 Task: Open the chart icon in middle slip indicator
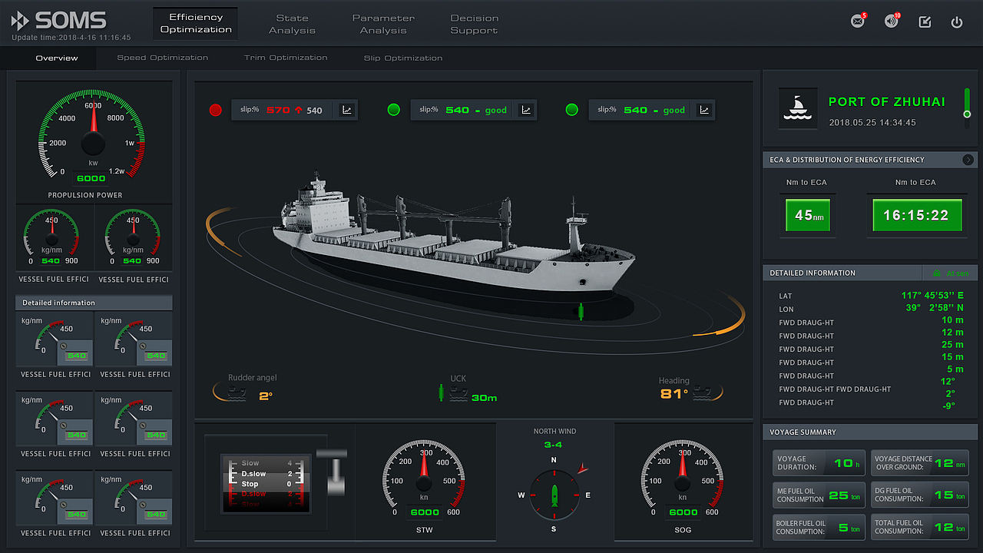tap(526, 110)
